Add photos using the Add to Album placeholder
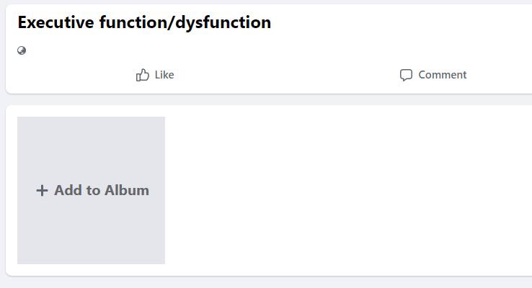The width and height of the screenshot is (532, 288). pyautogui.click(x=91, y=190)
